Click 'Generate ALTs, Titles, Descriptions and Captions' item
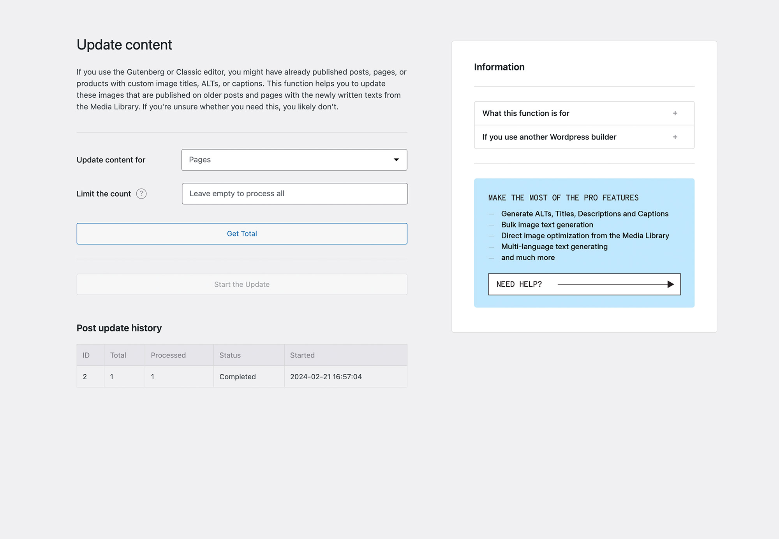The image size is (779, 539). pyautogui.click(x=585, y=214)
